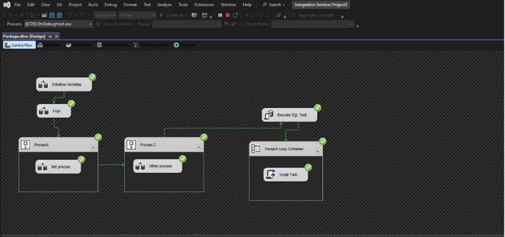Open the Help menu
Screen dimensions: 505x237
pos(247,5)
